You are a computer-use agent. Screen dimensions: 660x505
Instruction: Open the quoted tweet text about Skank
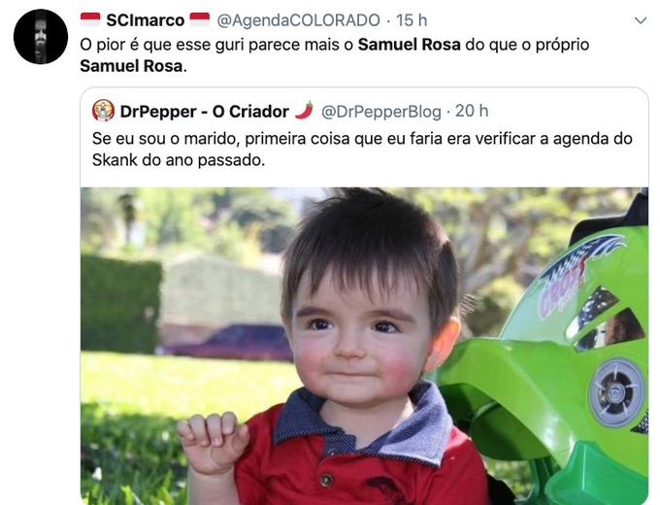tap(362, 150)
